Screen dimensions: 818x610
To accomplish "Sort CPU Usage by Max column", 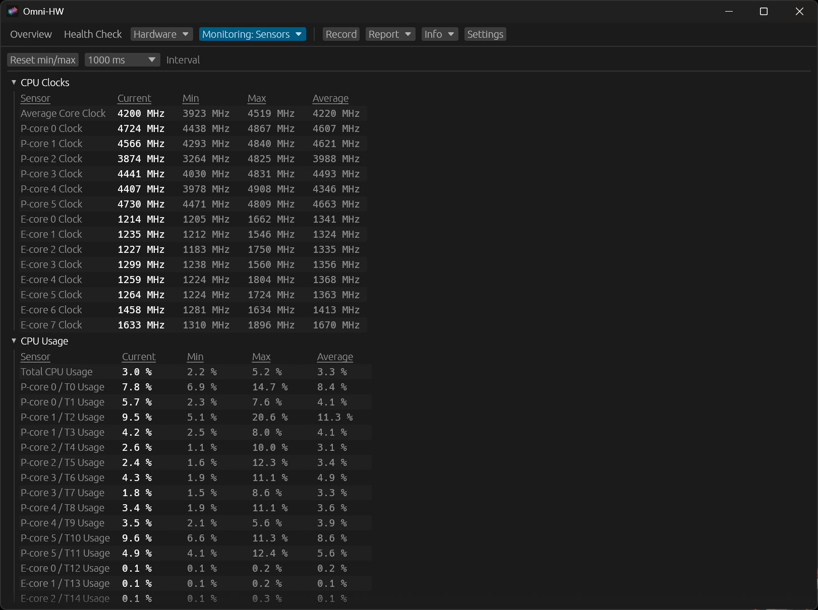I will point(261,357).
